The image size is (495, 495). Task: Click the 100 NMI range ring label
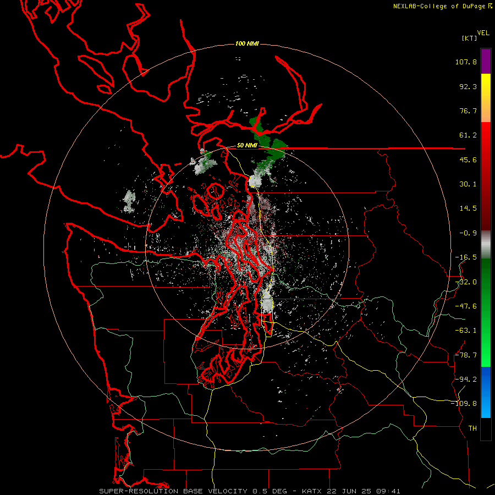tap(247, 43)
